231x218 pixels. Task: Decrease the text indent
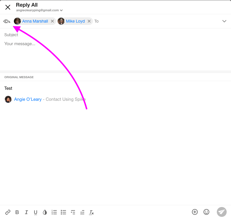82,212
